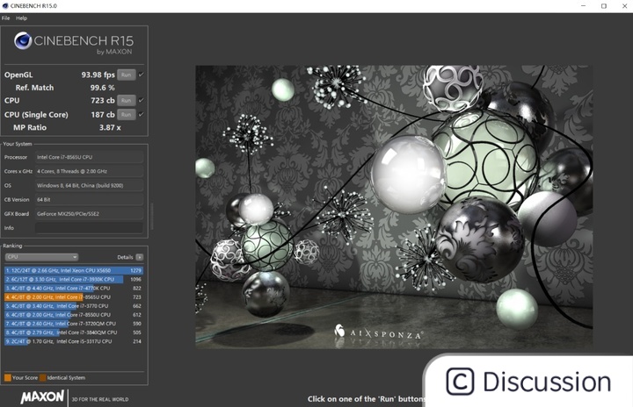The width and height of the screenshot is (633, 407).
Task: Toggle the OpenGL test checkmark
Action: [x=141, y=75]
